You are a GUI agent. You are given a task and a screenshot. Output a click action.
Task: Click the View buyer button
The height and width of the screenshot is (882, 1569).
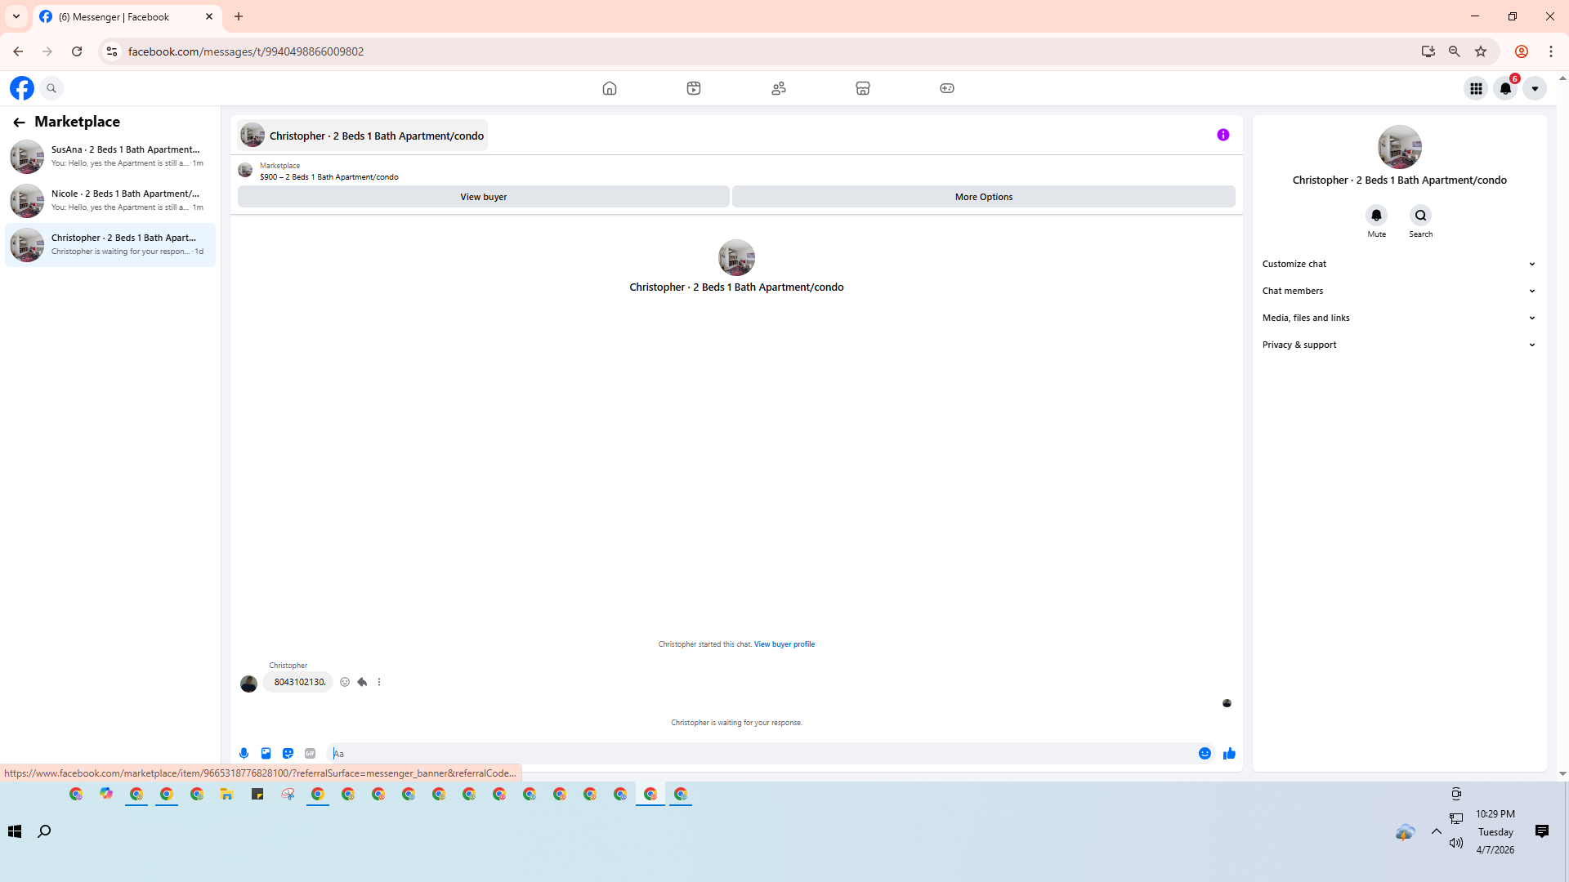(x=484, y=197)
